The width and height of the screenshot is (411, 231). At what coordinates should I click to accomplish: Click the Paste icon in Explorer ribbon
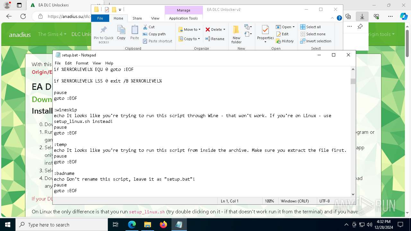tap(135, 33)
